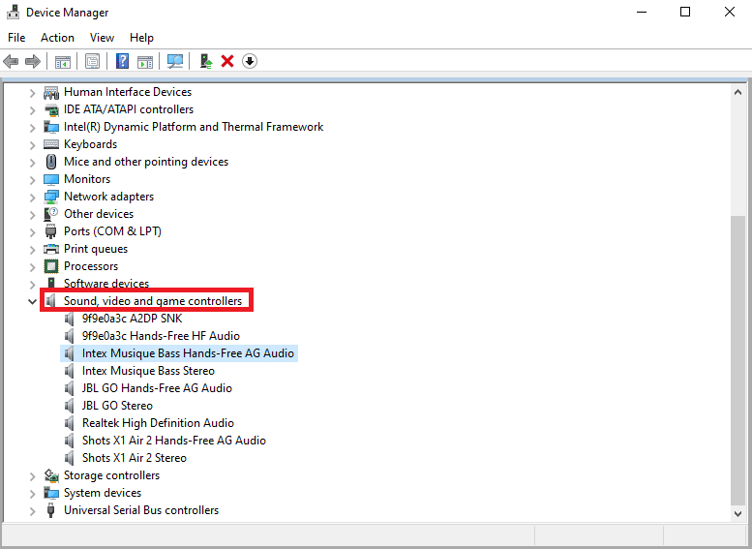Expand the Storage controllers node
752x549 pixels.
(x=32, y=475)
